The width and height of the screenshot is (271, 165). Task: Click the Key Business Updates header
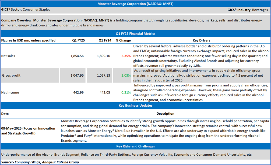coord(136,106)
